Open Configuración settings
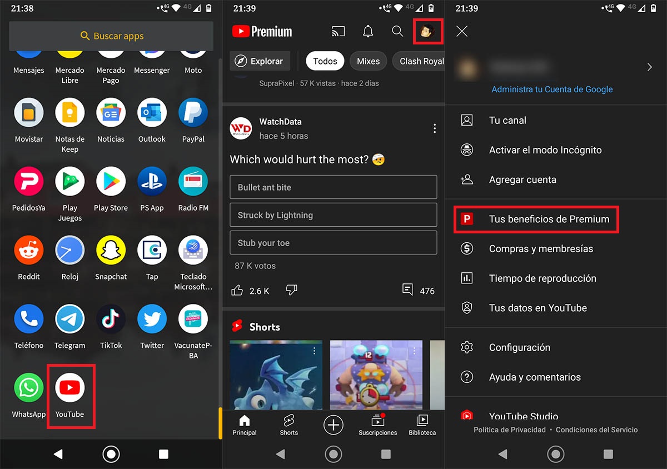This screenshot has height=469, width=667. coord(556,347)
